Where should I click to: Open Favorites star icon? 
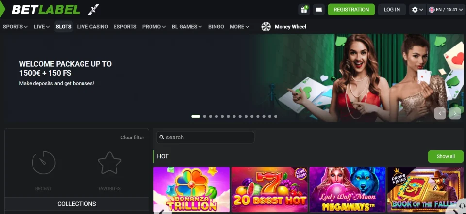110,162
